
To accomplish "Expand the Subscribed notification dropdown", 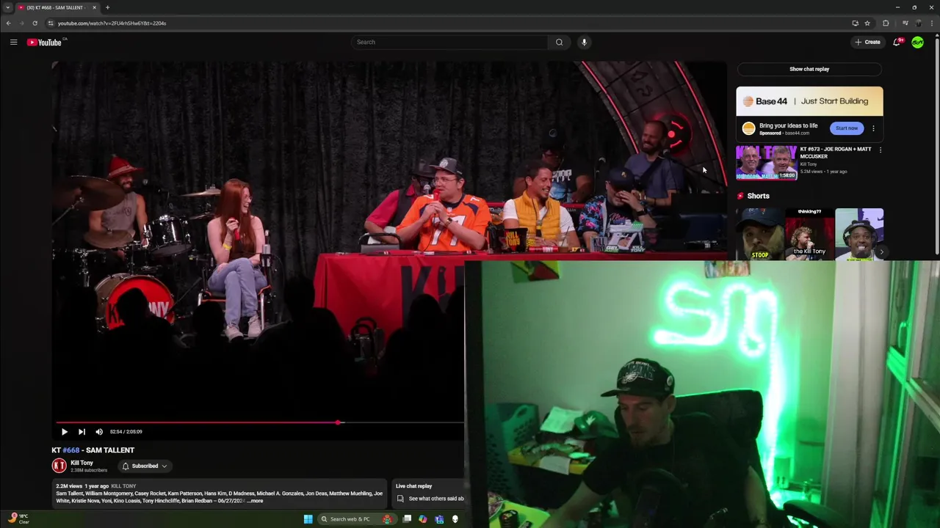I will [144, 466].
